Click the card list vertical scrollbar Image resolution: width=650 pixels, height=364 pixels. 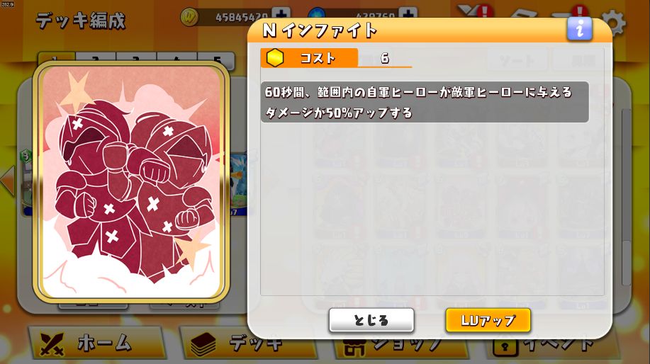[626, 197]
